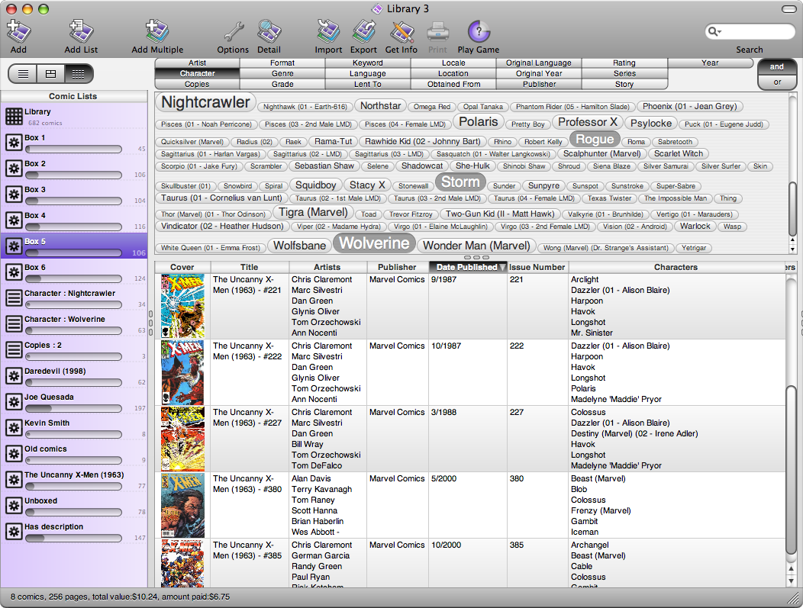This screenshot has width=803, height=608.
Task: Select the Box 4 smart list icon
Action: [x=14, y=220]
